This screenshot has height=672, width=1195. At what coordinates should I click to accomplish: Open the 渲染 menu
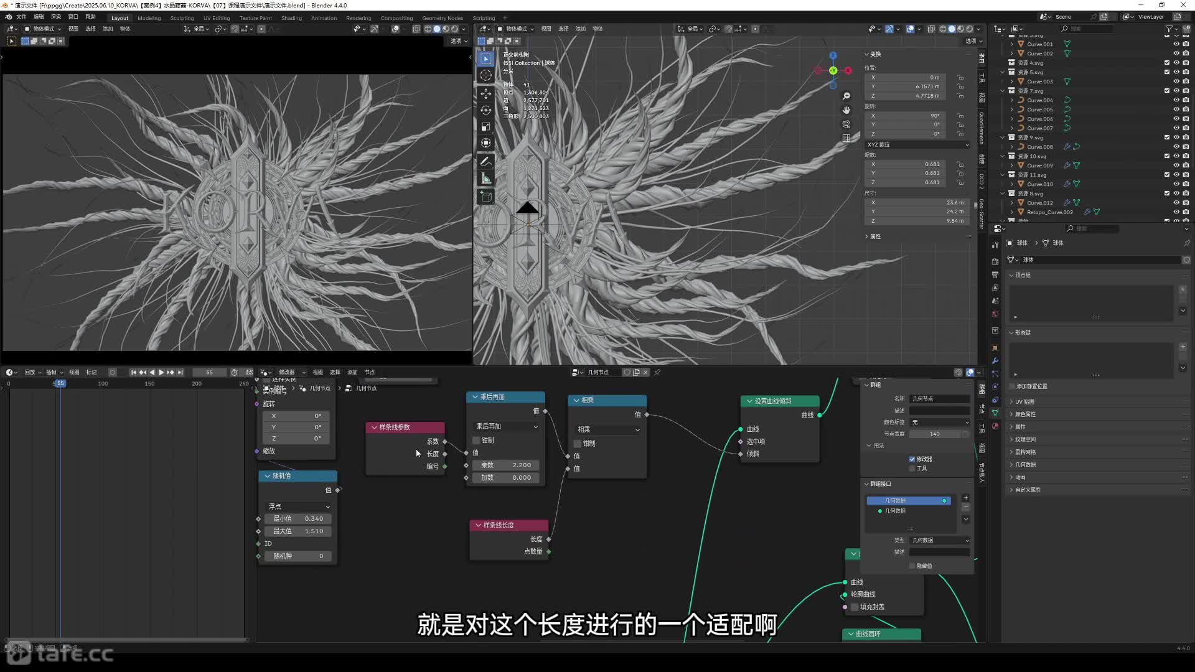pyautogui.click(x=56, y=17)
